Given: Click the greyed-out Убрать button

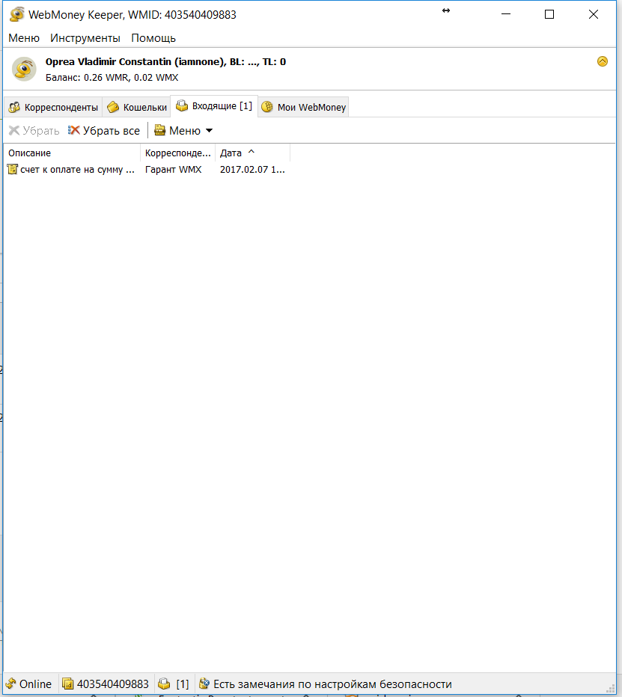Looking at the screenshot, I should click(34, 130).
